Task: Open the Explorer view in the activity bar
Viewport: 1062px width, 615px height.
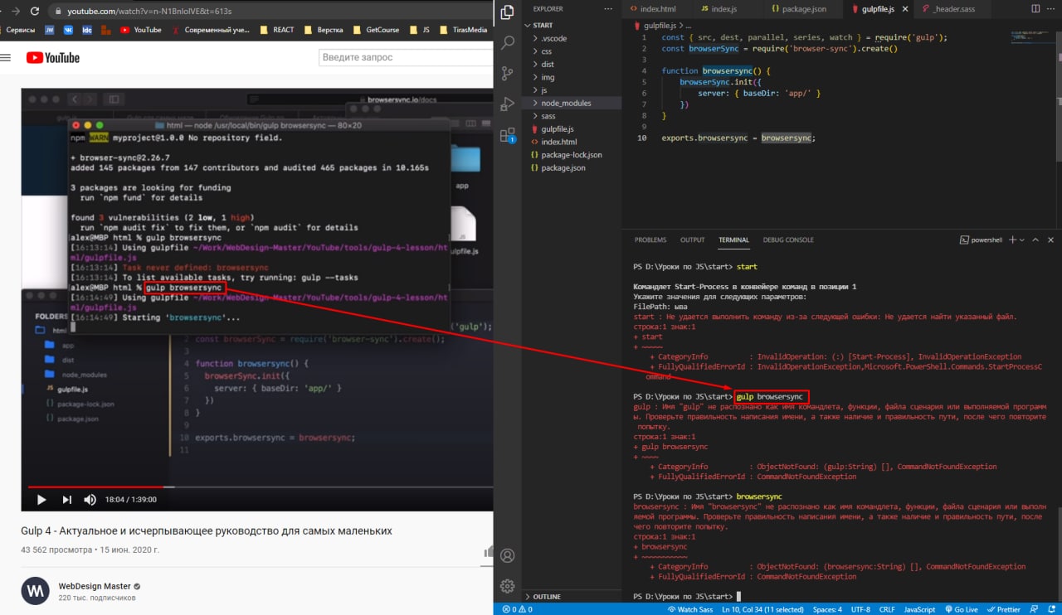Action: click(508, 12)
